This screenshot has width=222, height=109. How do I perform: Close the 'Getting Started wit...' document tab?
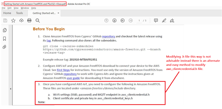coord(58,13)
